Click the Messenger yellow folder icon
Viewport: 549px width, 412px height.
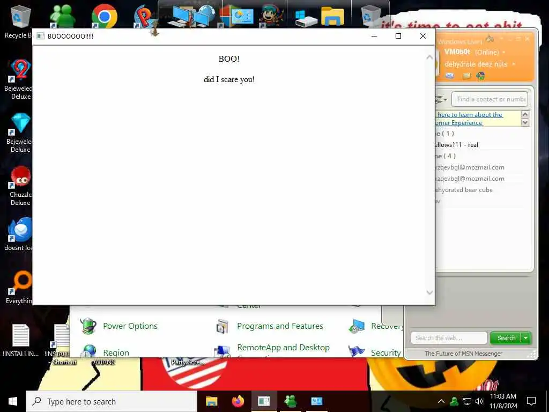click(466, 76)
